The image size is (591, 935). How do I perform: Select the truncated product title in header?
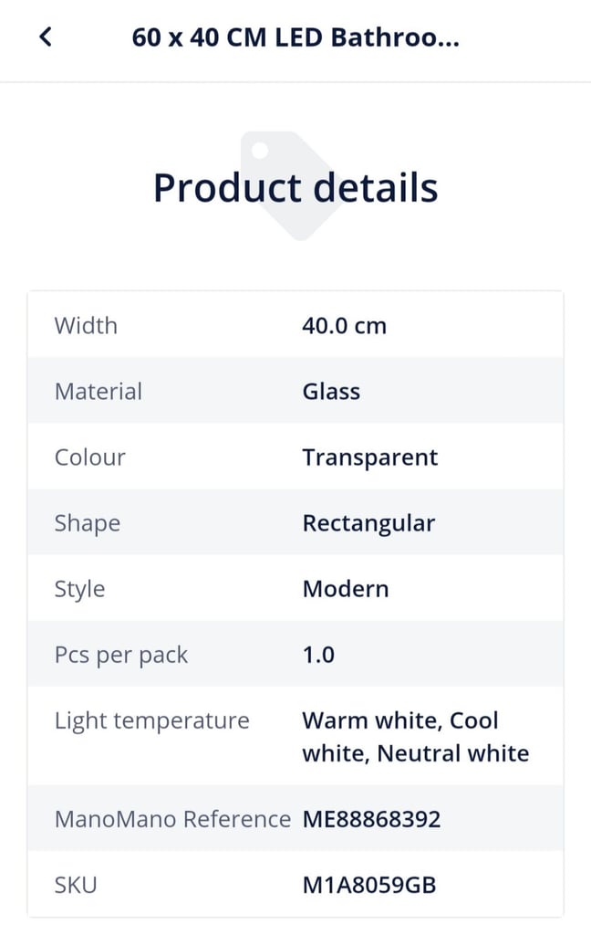click(295, 37)
